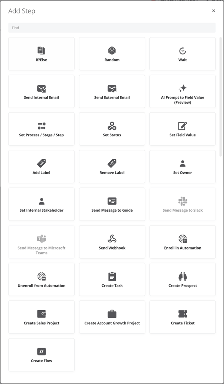Click the AI Prompt sparkle icon
This screenshot has width=224, height=384.
point(183,88)
